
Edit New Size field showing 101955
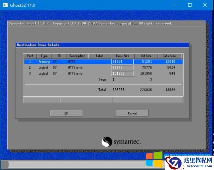[122, 74]
